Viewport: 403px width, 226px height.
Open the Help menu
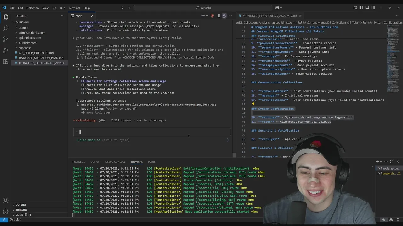[x=87, y=8]
